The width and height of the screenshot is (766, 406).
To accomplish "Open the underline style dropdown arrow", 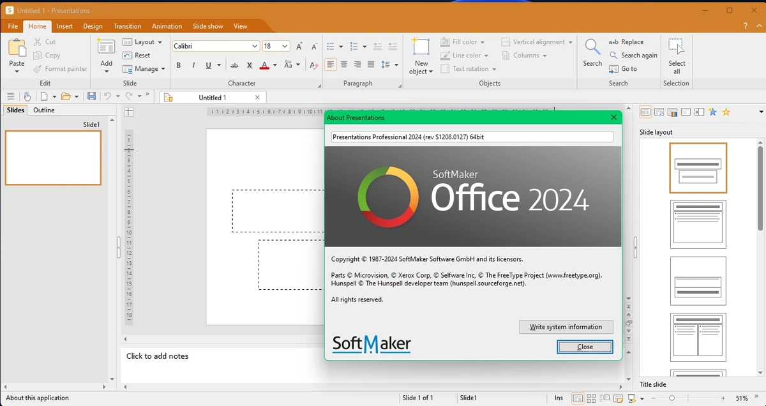I will click(x=219, y=65).
